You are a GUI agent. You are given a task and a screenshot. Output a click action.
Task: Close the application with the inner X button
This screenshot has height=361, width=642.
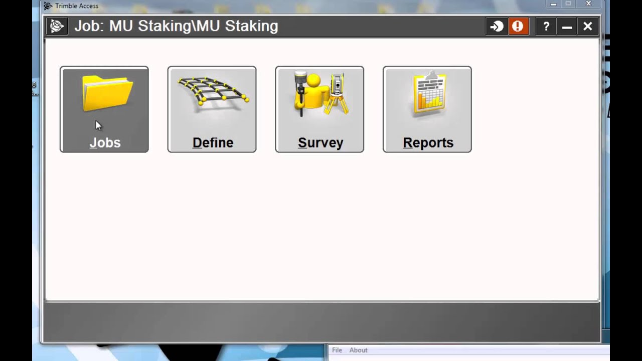(588, 26)
